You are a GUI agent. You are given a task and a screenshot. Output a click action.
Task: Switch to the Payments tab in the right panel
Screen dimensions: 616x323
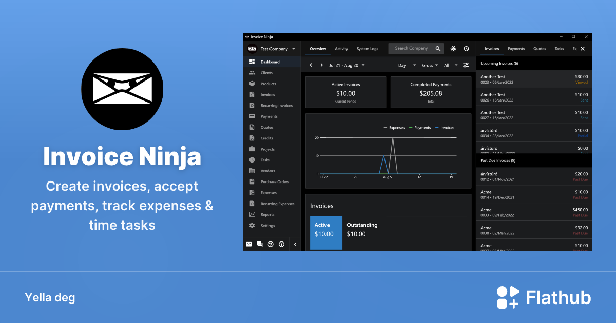(516, 48)
